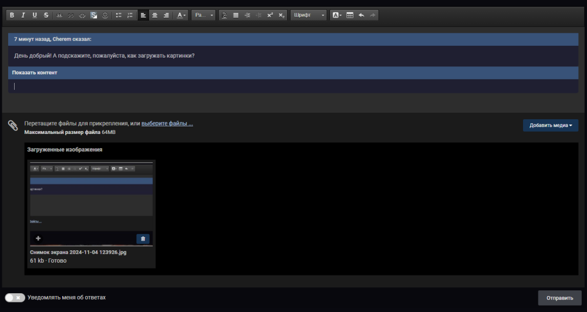Image resolution: width=587 pixels, height=312 pixels.
Task: Open the font size dropdown
Action: pyautogui.click(x=204, y=15)
